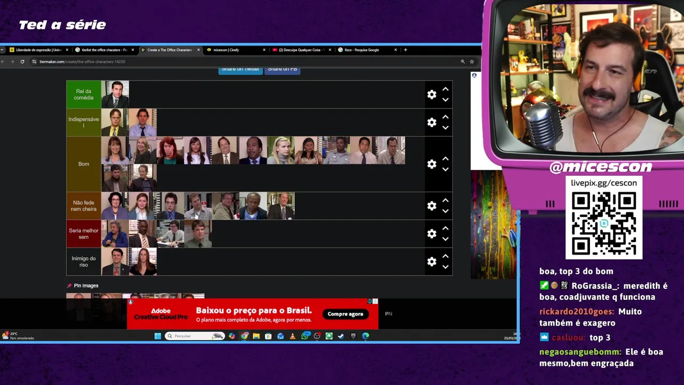Select Michael Scott thumbnail in Rei da comédia
The height and width of the screenshot is (385, 684).
[x=115, y=95]
